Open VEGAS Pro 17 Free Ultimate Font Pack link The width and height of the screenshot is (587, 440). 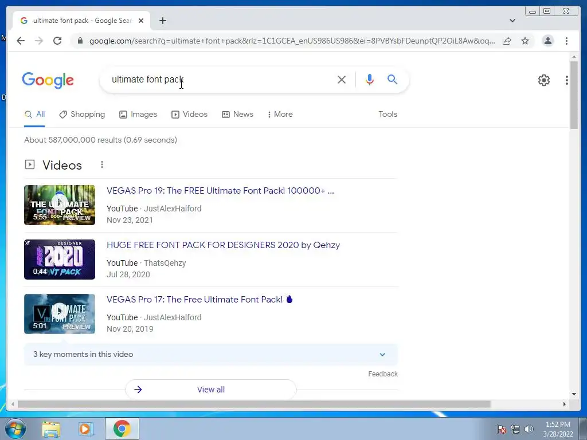click(x=199, y=299)
